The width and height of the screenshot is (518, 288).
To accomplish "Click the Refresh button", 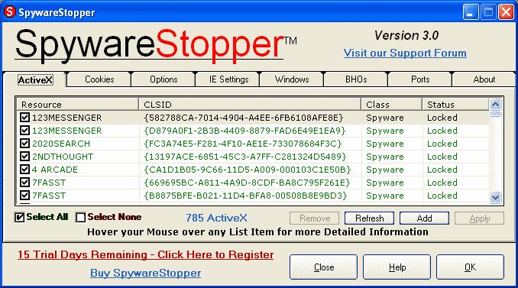I will click(369, 218).
